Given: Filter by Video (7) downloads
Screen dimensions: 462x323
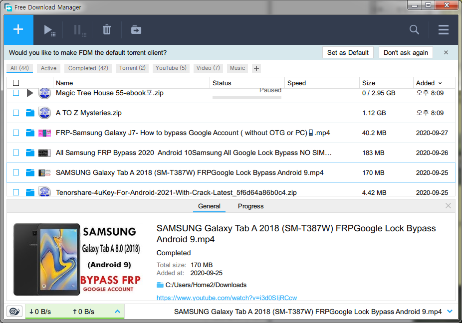Looking at the screenshot, I should [x=208, y=68].
